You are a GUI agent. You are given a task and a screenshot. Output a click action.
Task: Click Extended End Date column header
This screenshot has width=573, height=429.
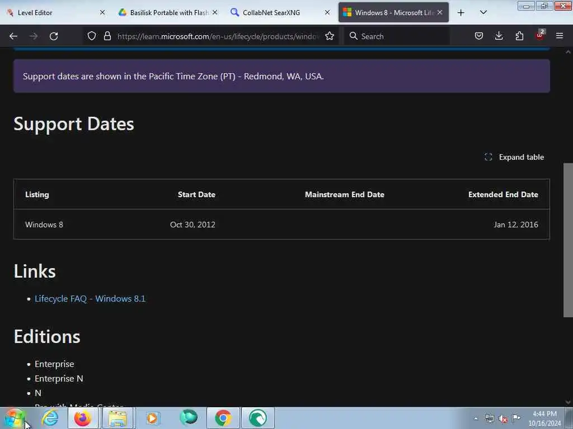tap(503, 194)
